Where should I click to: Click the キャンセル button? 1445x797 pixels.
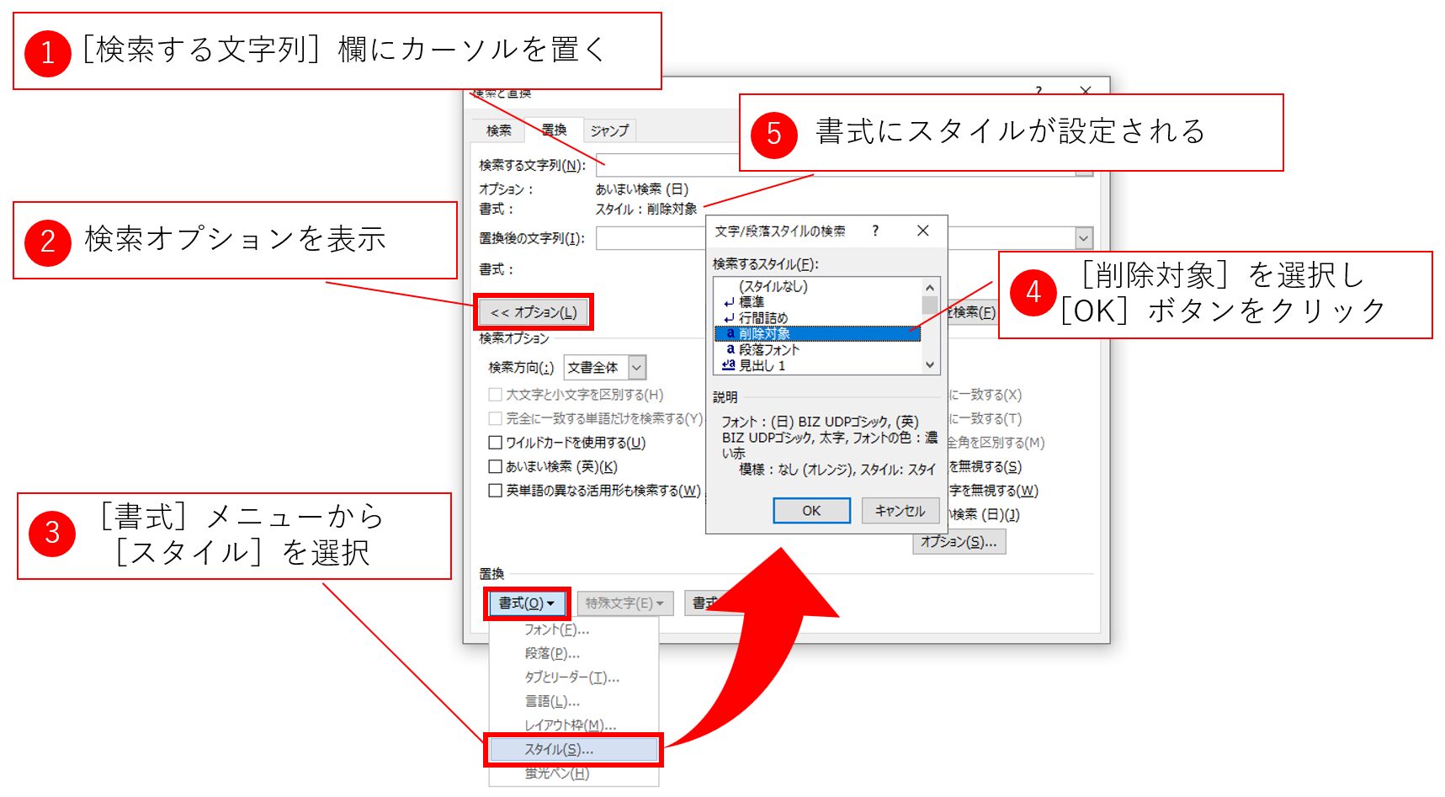tap(900, 511)
